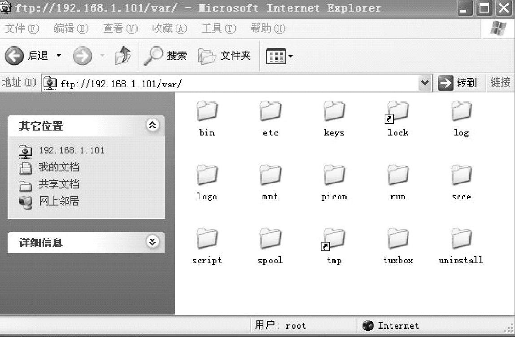Select the keys folder
The width and height of the screenshot is (515, 337).
point(334,112)
